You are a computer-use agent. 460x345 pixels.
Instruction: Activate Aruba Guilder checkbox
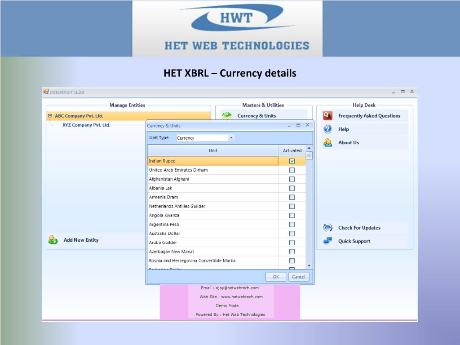pyautogui.click(x=292, y=243)
